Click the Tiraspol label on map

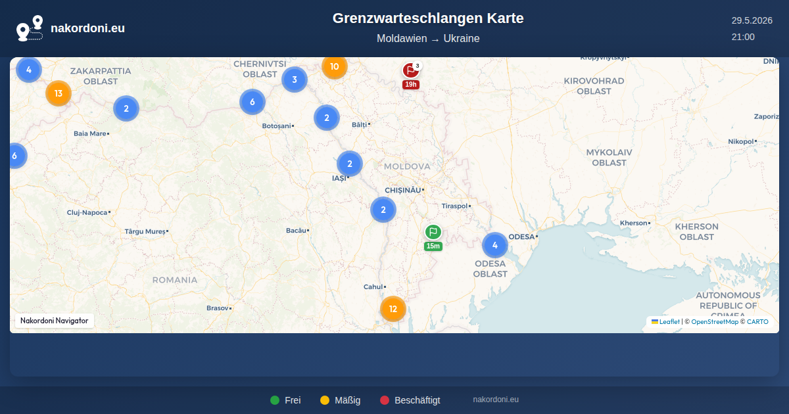tap(454, 206)
